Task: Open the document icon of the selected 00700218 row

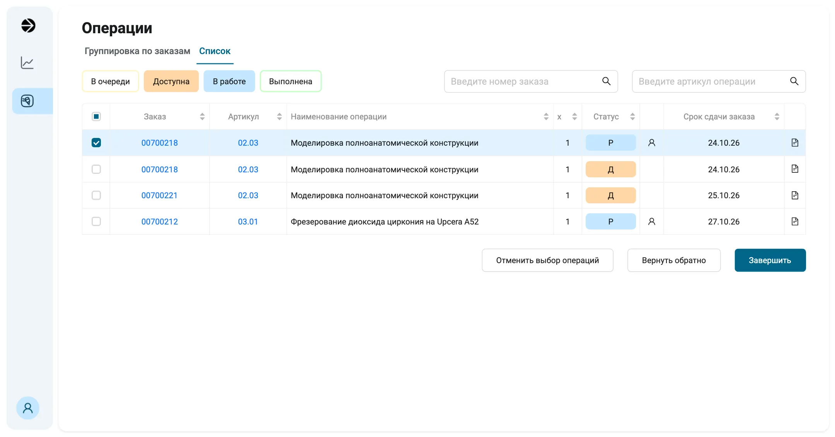Action: point(795,143)
